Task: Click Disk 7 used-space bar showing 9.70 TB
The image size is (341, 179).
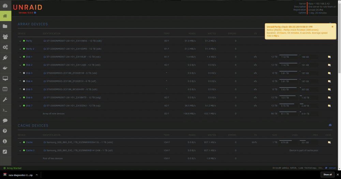Action: click(x=288, y=106)
